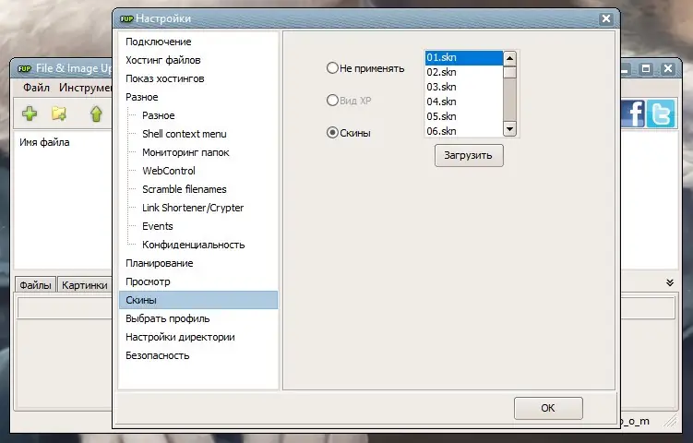This screenshot has height=443, width=693.
Task: Select the Скины category in the tree
Action: click(198, 300)
